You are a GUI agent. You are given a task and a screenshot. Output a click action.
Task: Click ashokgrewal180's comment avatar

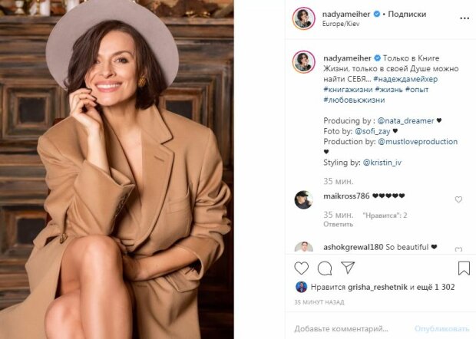[303, 248]
